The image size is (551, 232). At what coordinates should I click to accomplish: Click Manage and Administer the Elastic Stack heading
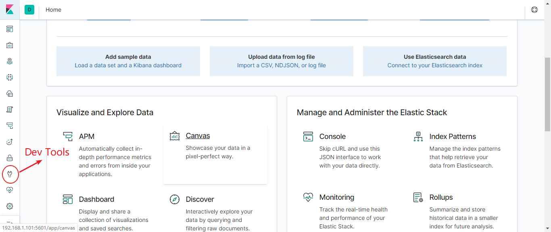pyautogui.click(x=372, y=112)
